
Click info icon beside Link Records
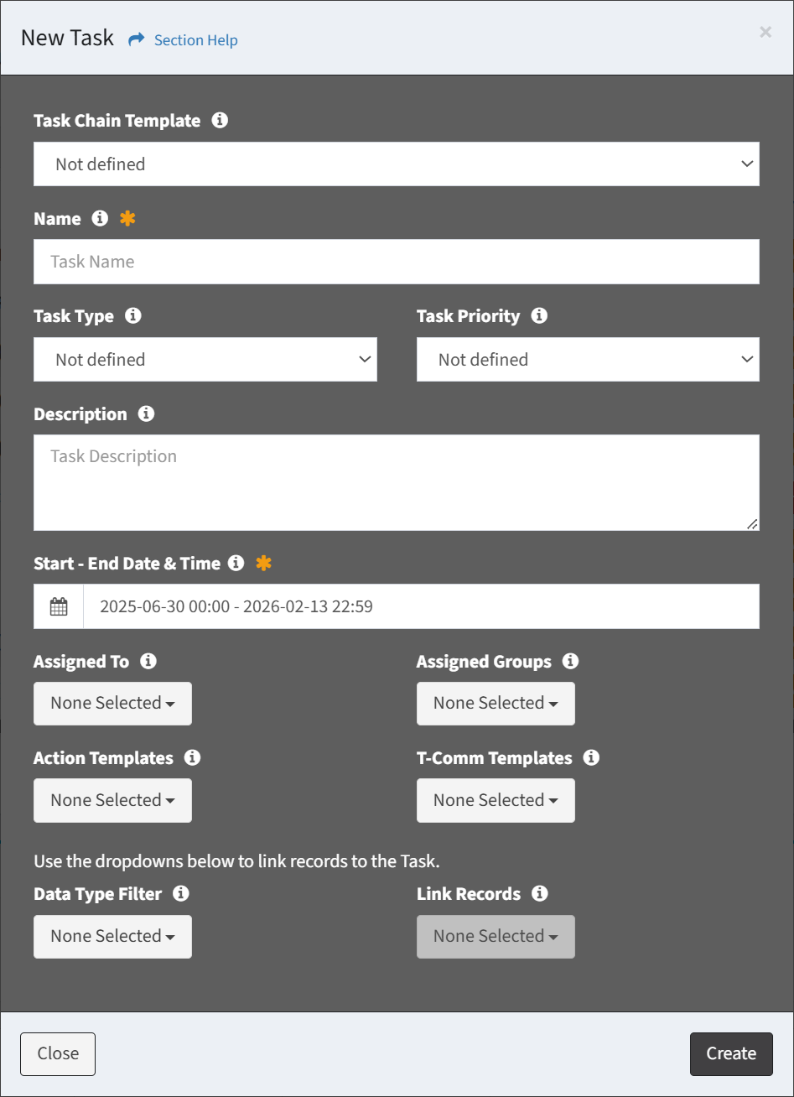(540, 893)
